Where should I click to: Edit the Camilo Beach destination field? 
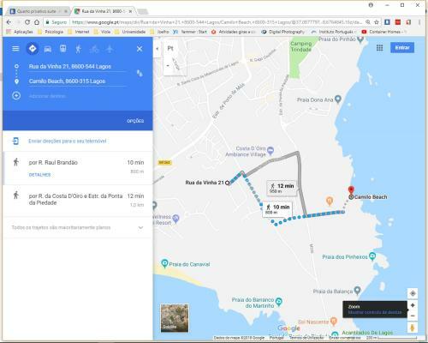pyautogui.click(x=77, y=81)
